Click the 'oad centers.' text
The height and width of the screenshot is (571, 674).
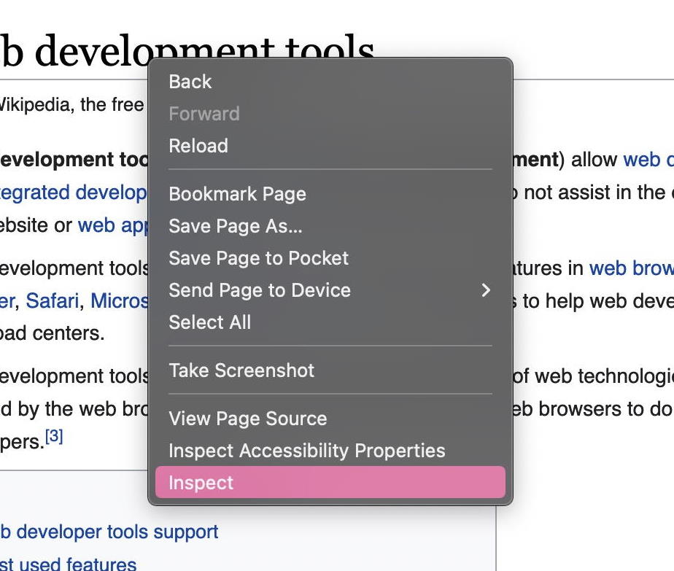tap(52, 333)
